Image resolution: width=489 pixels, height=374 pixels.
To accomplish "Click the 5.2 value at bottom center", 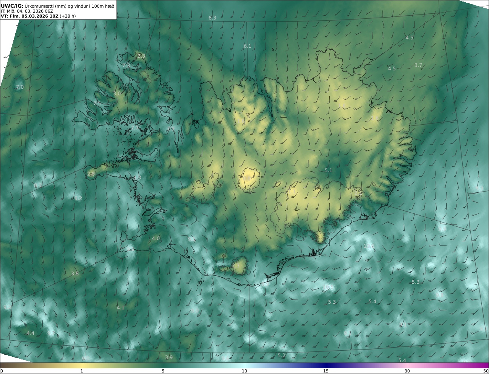I will click(x=282, y=356).
